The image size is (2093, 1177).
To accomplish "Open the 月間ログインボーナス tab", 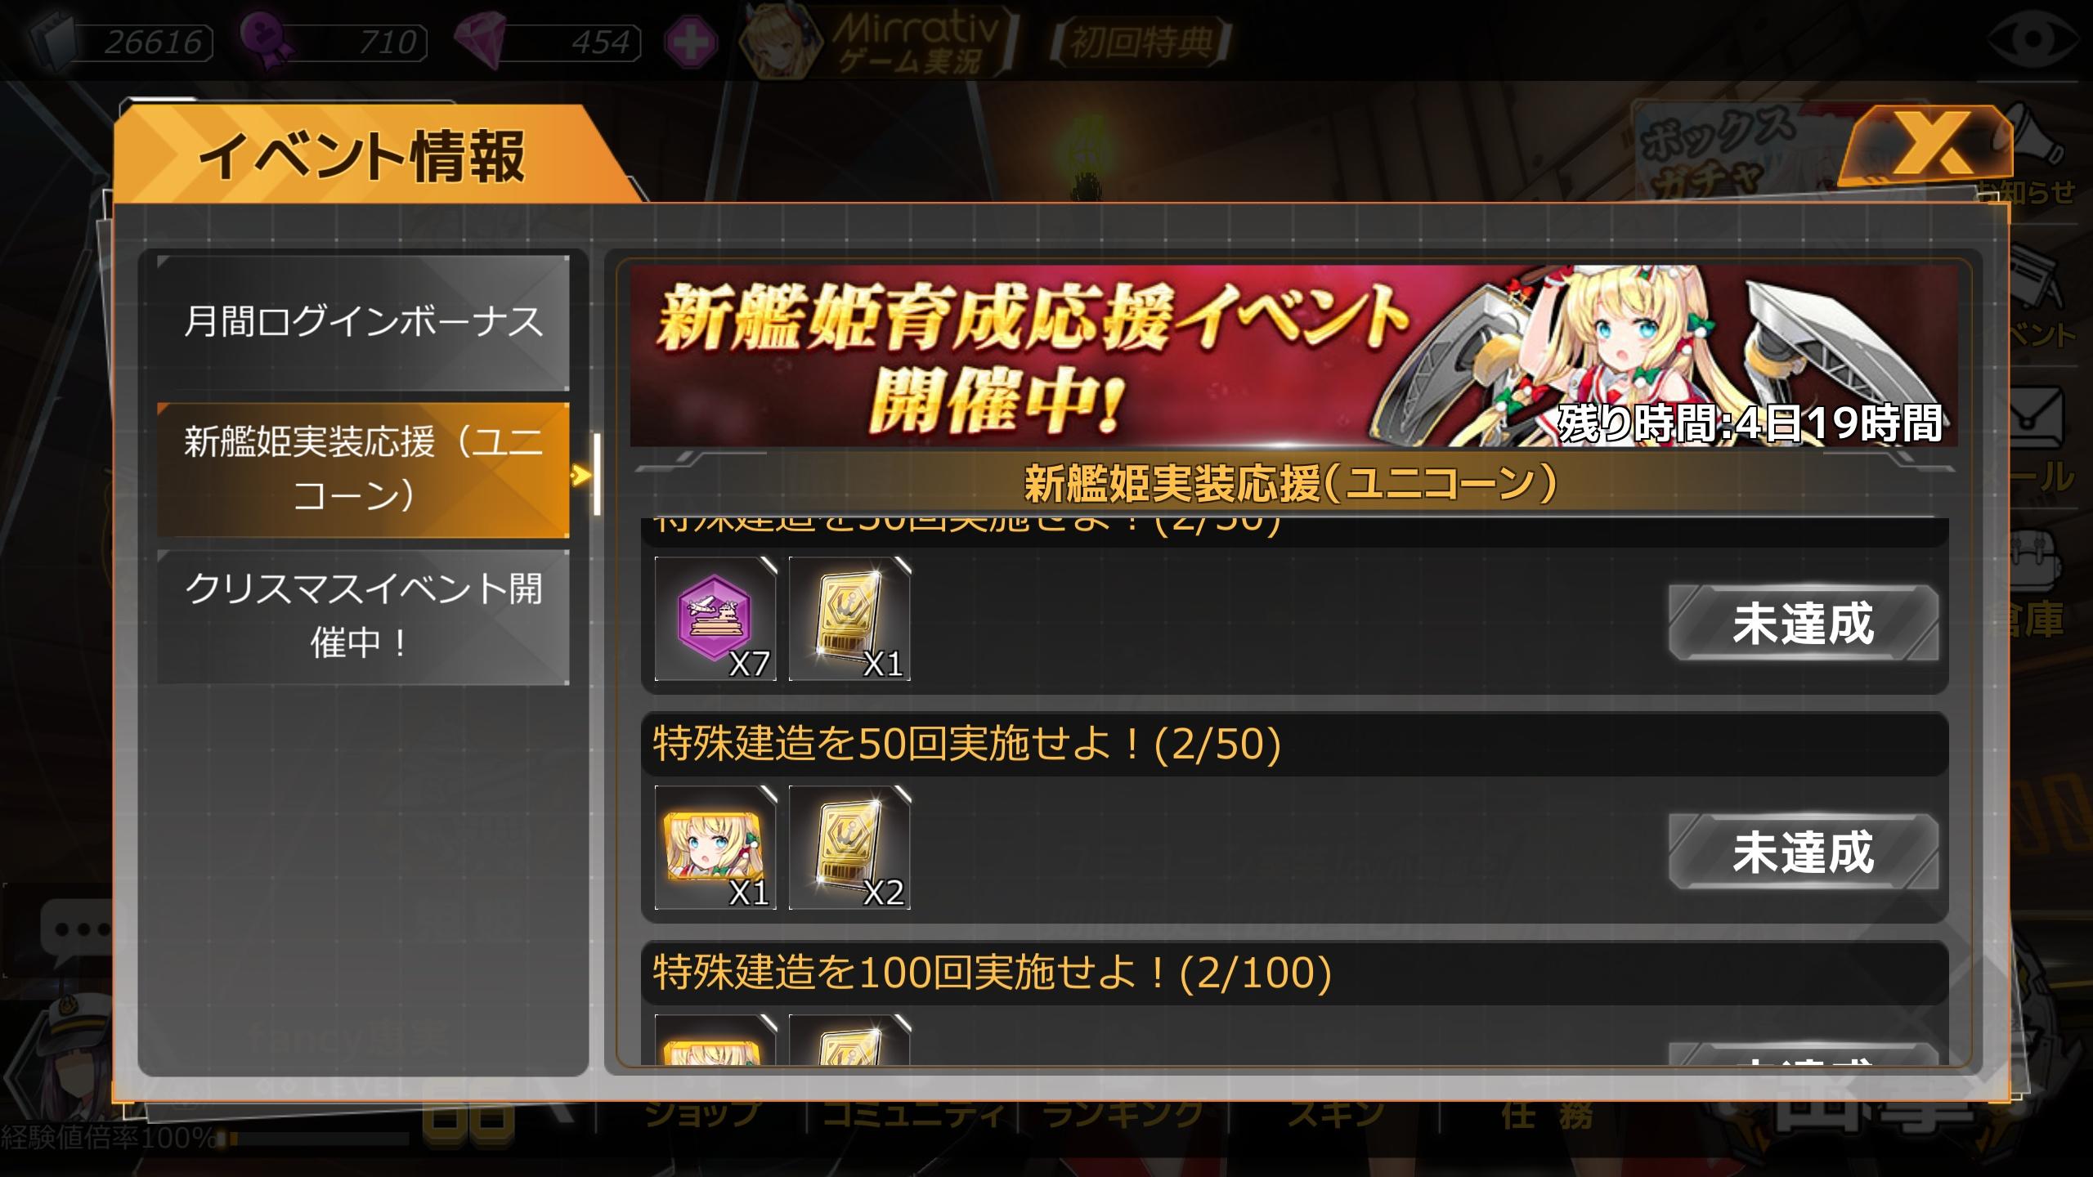I will (363, 322).
